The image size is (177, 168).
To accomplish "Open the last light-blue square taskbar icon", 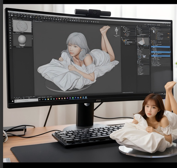I will pos(86,97).
